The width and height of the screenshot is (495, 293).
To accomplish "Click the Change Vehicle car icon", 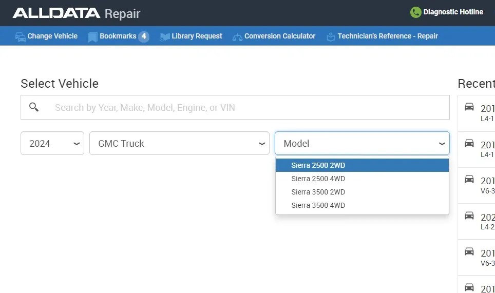I will 21,37.
